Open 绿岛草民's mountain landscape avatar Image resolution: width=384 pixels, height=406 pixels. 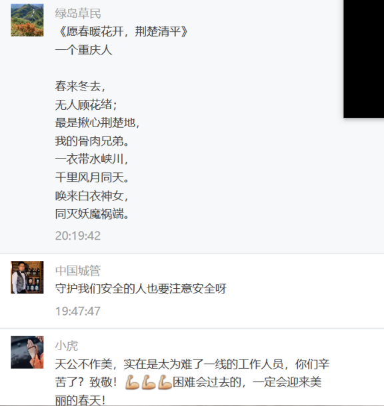[27, 20]
